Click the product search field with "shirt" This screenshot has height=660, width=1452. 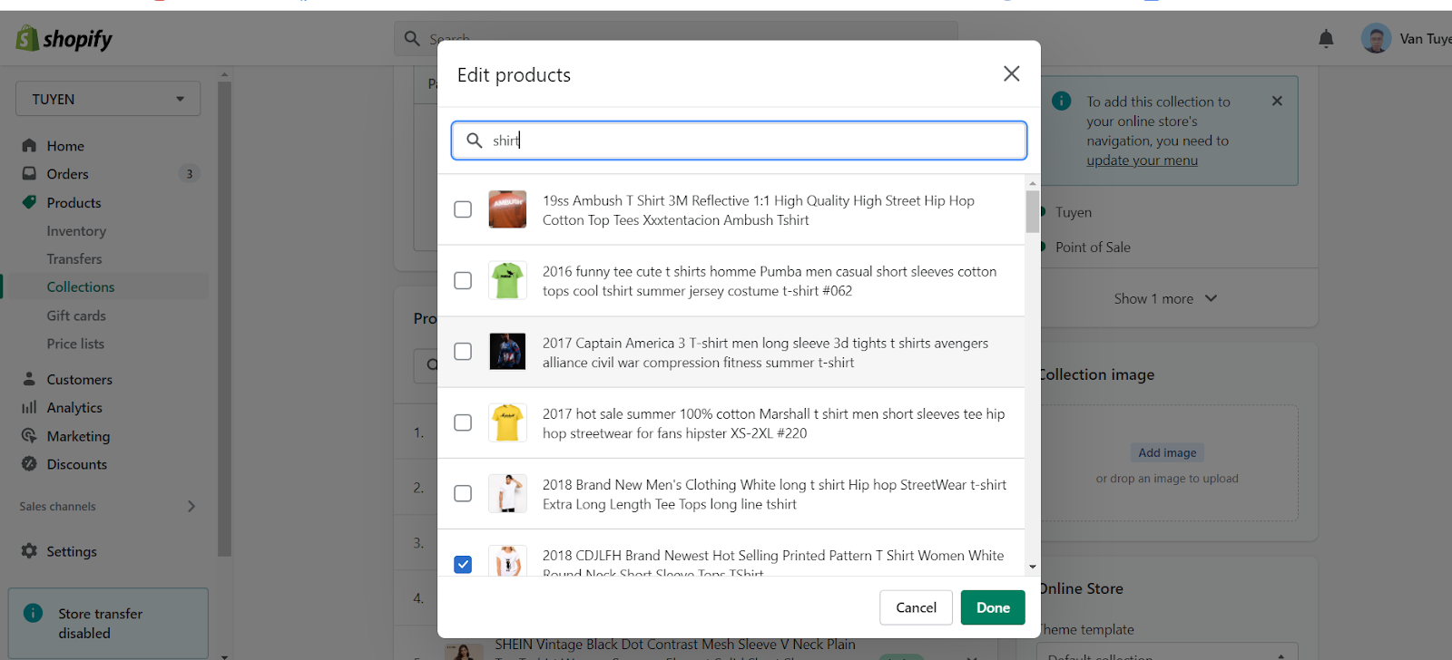[x=739, y=141]
